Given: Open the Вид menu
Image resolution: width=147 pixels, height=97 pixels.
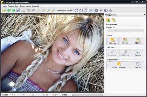Looking at the screenshot, I should coord(17,6).
